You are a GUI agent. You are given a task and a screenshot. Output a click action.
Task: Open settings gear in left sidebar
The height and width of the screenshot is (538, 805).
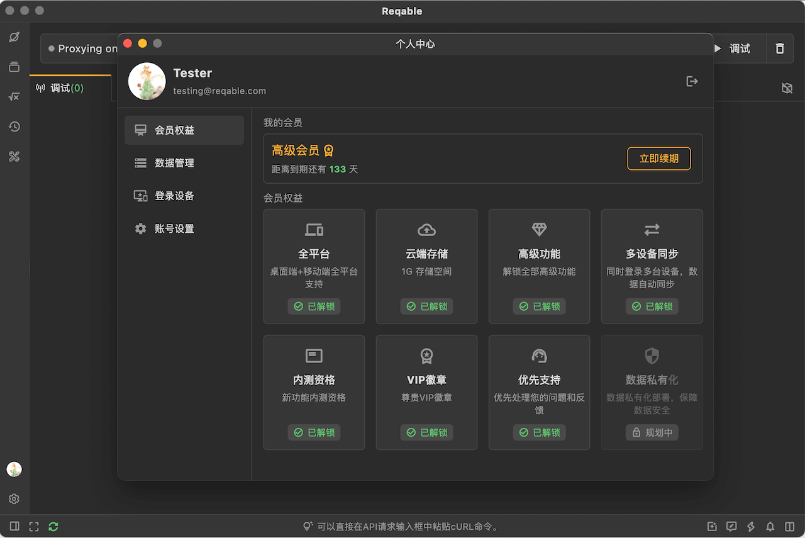[14, 499]
